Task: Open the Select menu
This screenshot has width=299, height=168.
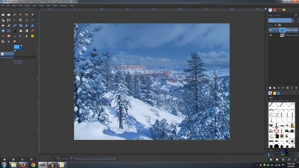Action: click(x=14, y=6)
